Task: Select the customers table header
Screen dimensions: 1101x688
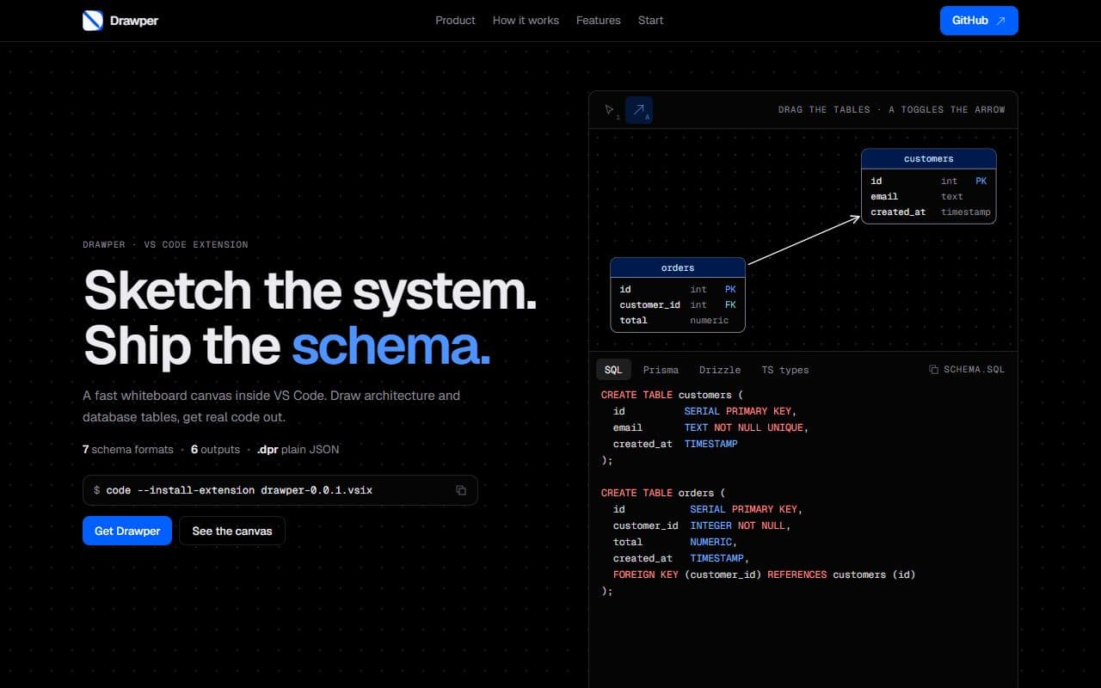Action: [x=929, y=159]
